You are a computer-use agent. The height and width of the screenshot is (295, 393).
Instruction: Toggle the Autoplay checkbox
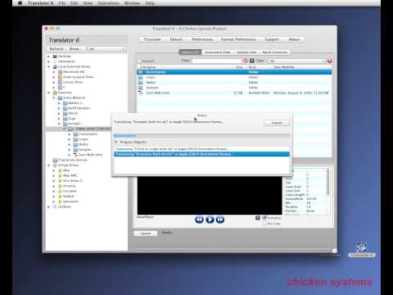264,218
